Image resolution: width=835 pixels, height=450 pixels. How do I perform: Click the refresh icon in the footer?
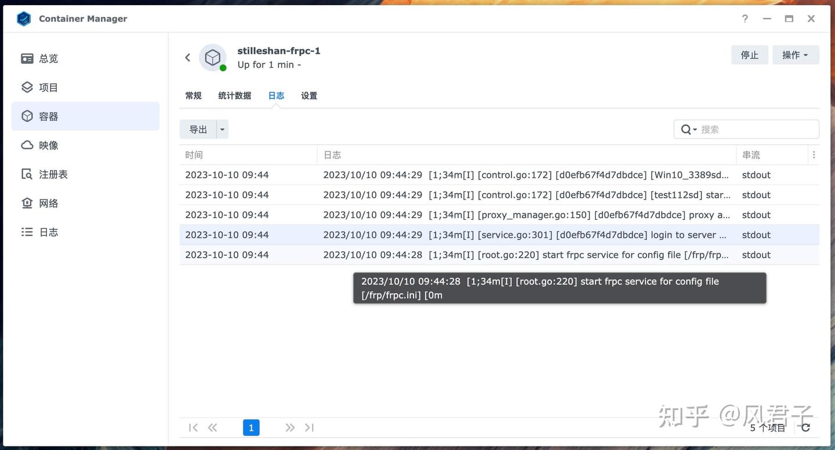click(x=805, y=427)
